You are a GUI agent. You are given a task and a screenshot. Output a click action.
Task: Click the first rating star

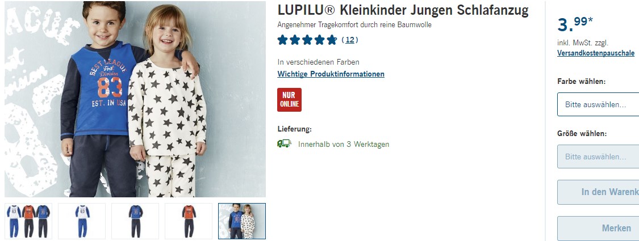pyautogui.click(x=282, y=40)
